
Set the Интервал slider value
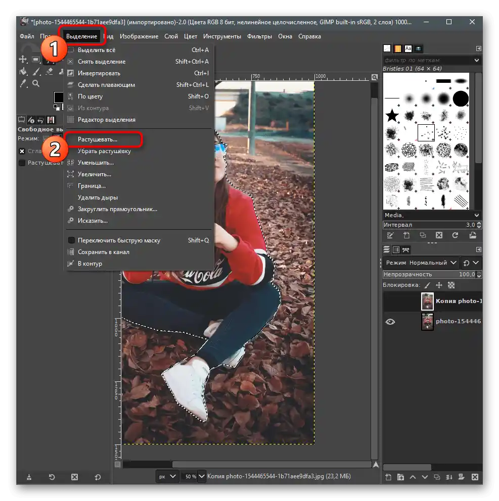tap(429, 225)
